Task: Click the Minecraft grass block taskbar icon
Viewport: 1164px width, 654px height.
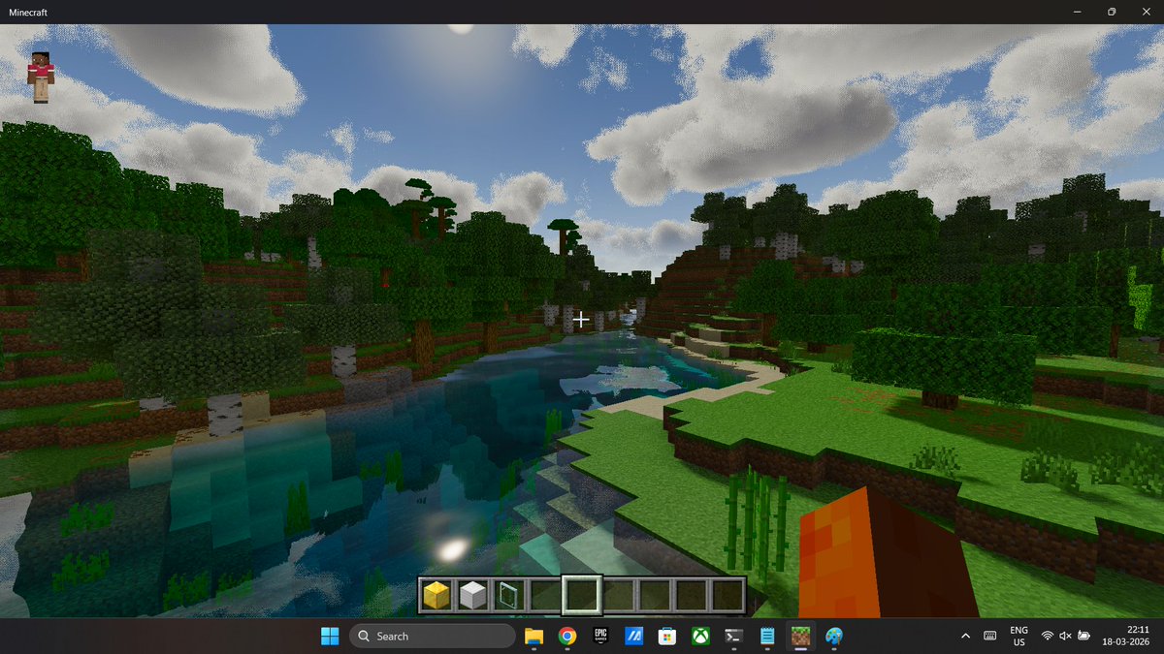Action: click(800, 636)
